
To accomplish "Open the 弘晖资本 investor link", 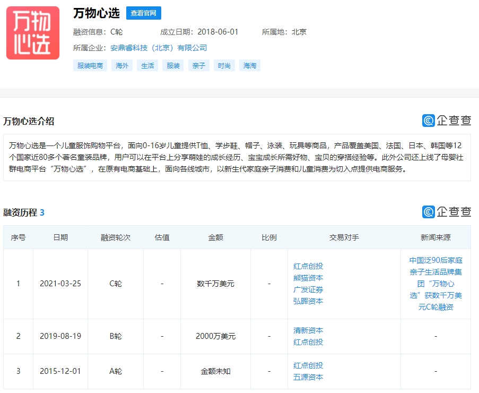I will click(308, 301).
